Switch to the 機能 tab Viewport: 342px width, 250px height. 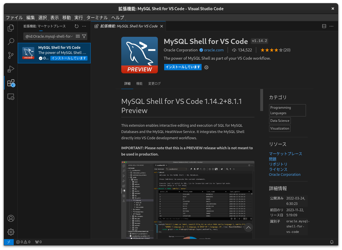click(139, 83)
